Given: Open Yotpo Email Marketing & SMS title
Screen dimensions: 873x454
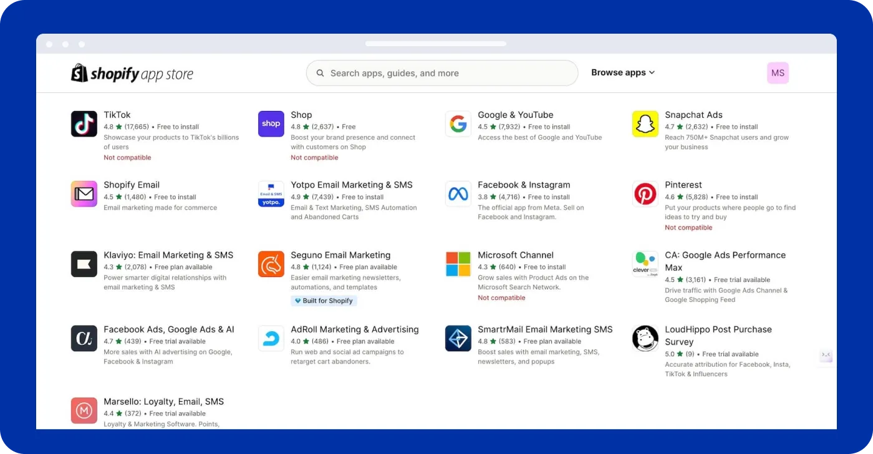Looking at the screenshot, I should [x=351, y=185].
